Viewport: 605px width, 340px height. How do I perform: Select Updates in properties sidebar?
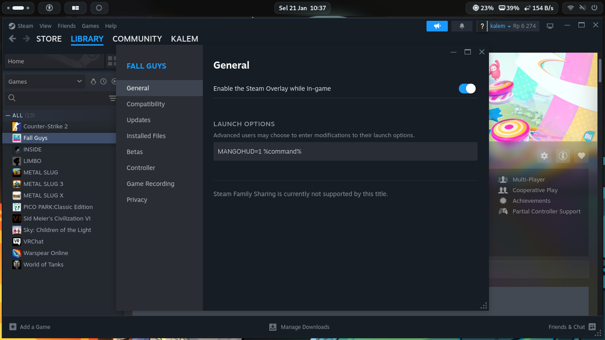tap(159, 120)
